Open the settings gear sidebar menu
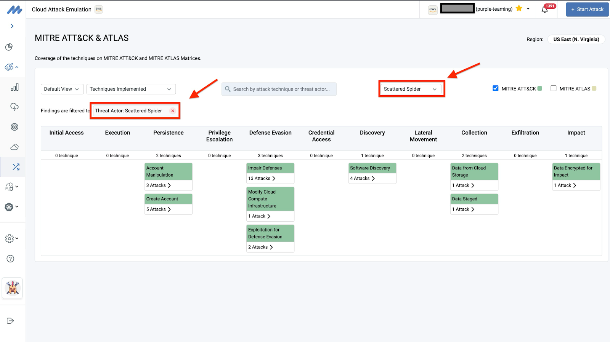The height and width of the screenshot is (342, 610). (11, 238)
